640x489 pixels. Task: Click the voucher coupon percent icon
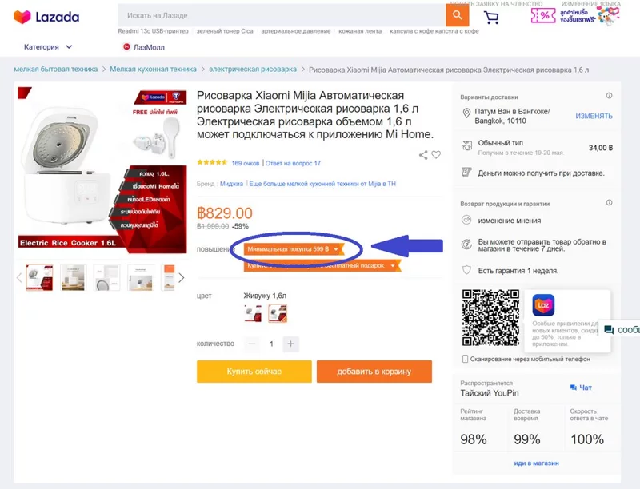[x=543, y=16]
